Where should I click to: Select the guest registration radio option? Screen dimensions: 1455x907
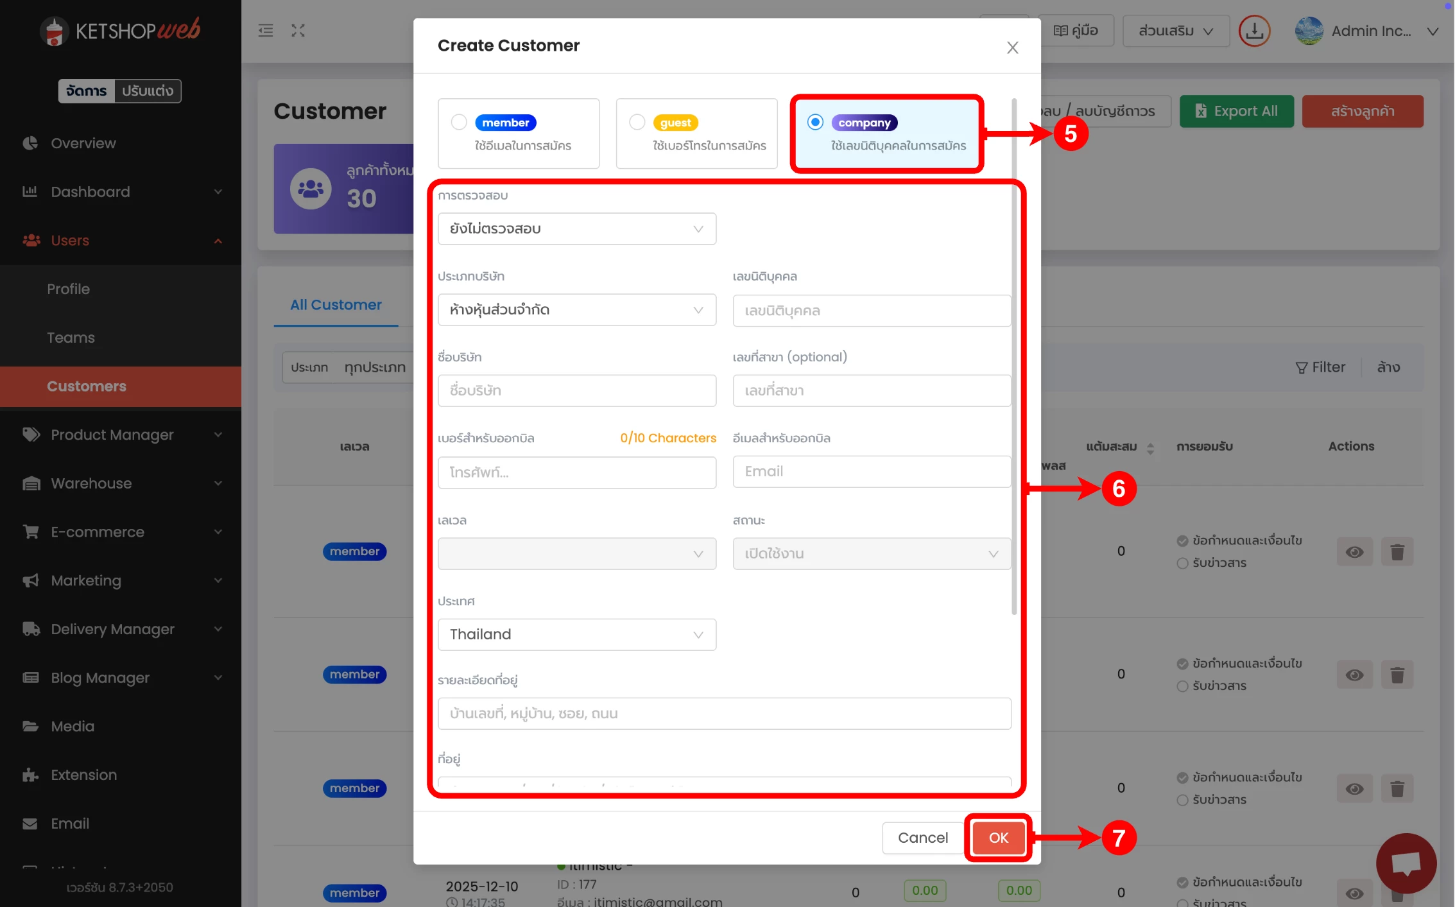[637, 122]
